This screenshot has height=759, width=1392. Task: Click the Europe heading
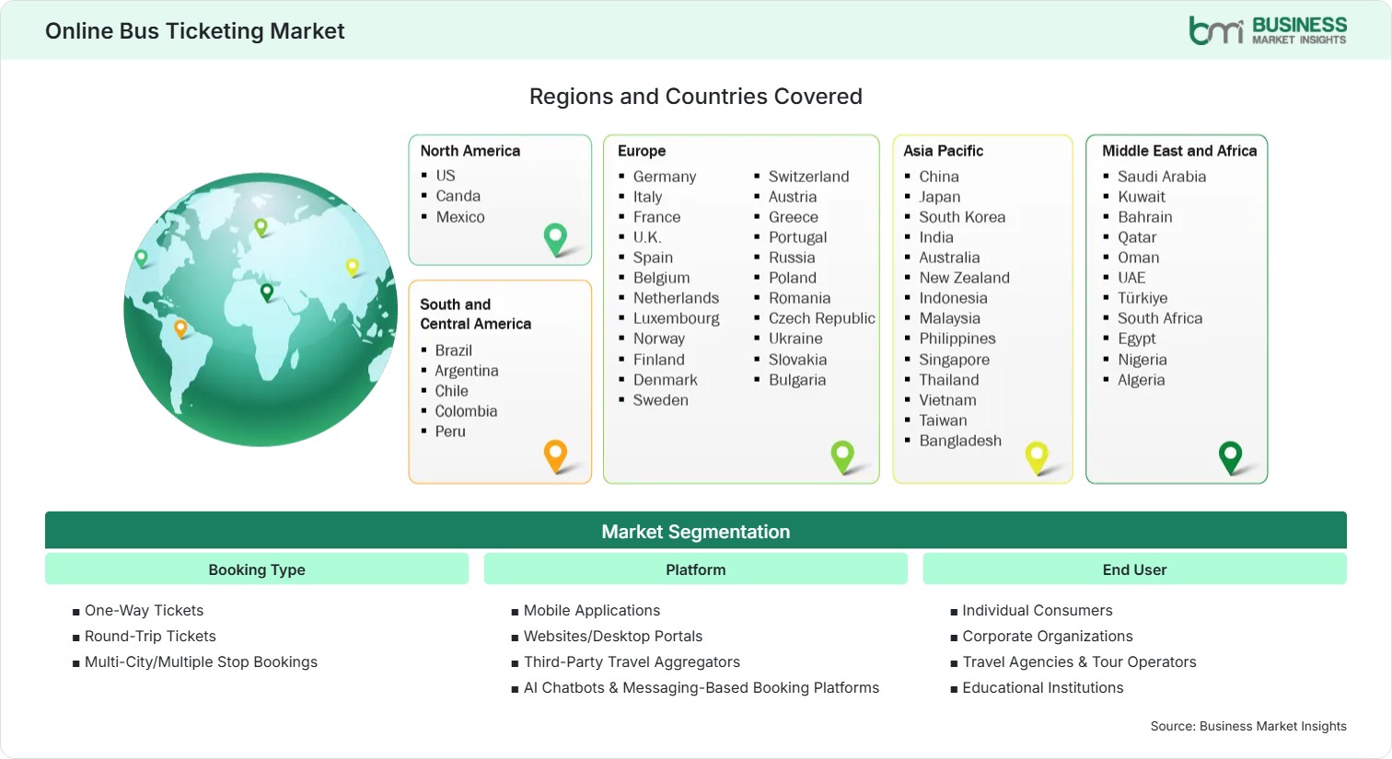pos(642,151)
